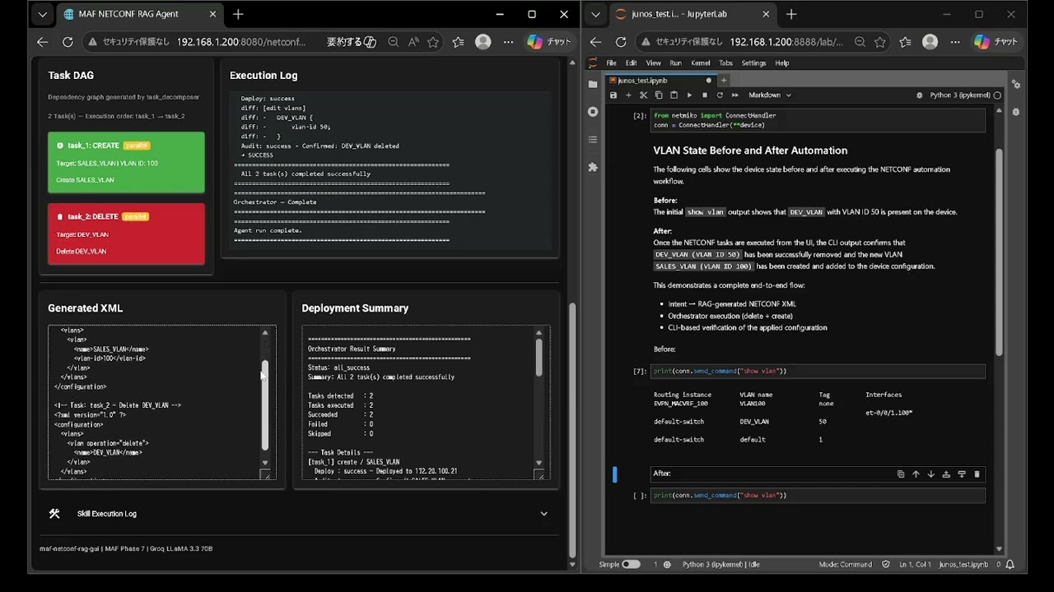Click the task_2: DELETE card
Image resolution: width=1054 pixels, height=592 pixels.
[x=126, y=234]
